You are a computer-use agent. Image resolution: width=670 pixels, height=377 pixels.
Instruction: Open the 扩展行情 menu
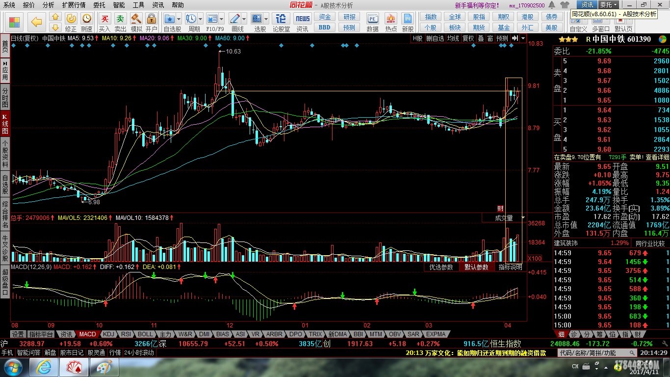tap(74, 5)
